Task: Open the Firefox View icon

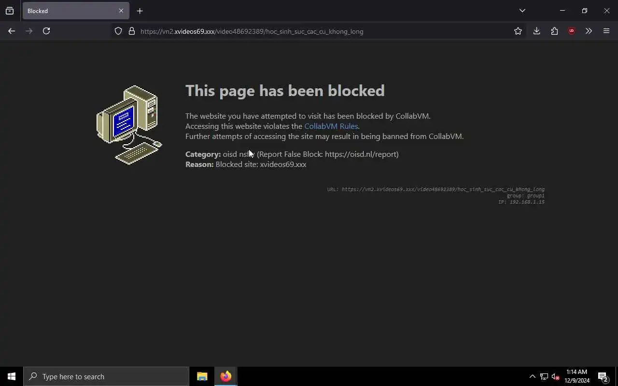Action: pyautogui.click(x=10, y=11)
